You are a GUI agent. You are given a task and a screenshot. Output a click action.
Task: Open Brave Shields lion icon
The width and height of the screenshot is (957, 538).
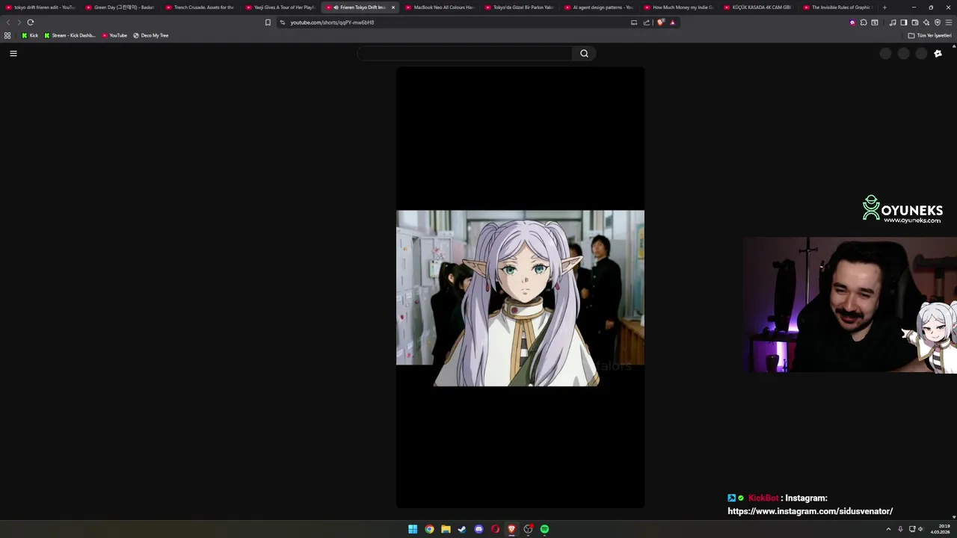660,22
